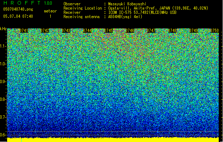Image resolution: width=223 pixels, height=142 pixels.
Task: Click the Receiving antenna field label
Action: coord(82,17)
